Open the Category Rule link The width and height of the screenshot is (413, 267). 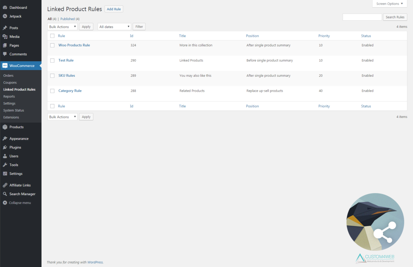pyautogui.click(x=70, y=91)
